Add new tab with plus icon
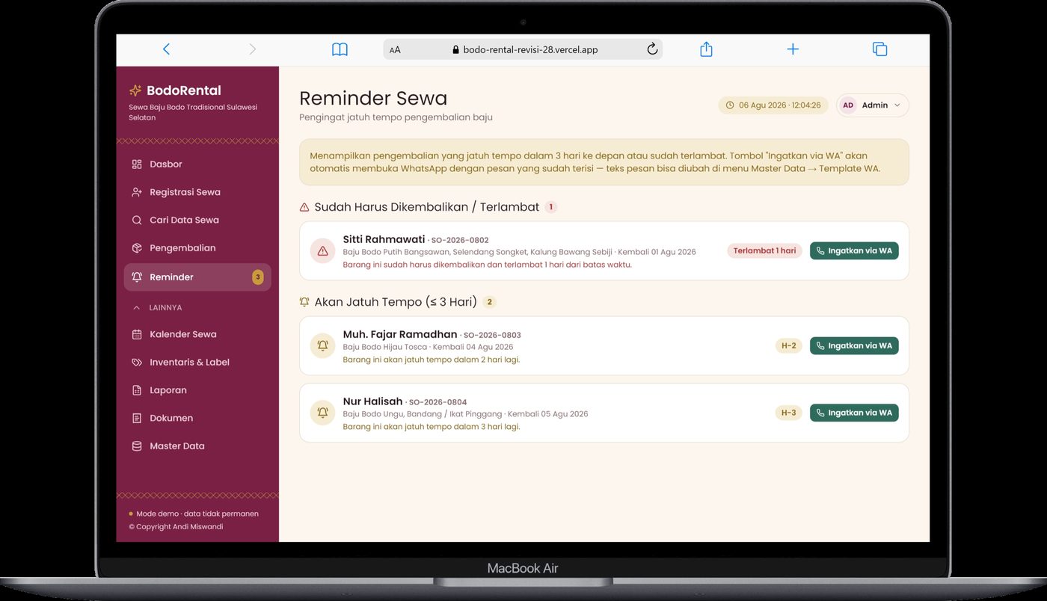Image resolution: width=1047 pixels, height=601 pixels. tap(793, 49)
